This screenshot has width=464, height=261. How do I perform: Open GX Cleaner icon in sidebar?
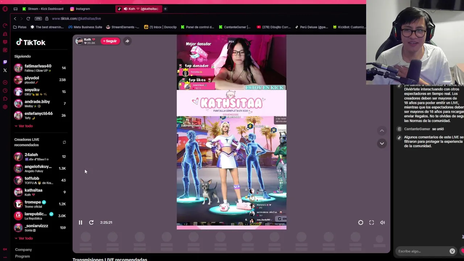[5, 34]
